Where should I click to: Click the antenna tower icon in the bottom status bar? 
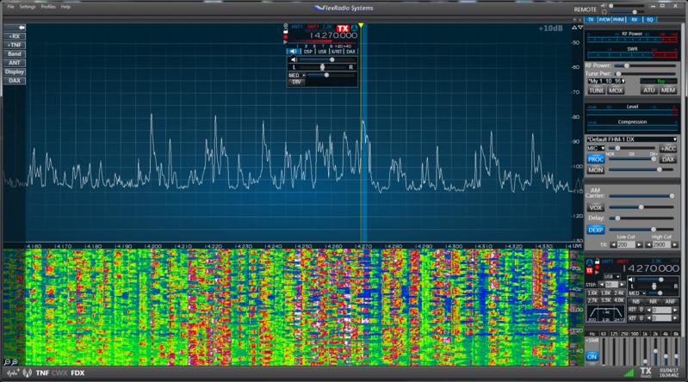pos(28,373)
